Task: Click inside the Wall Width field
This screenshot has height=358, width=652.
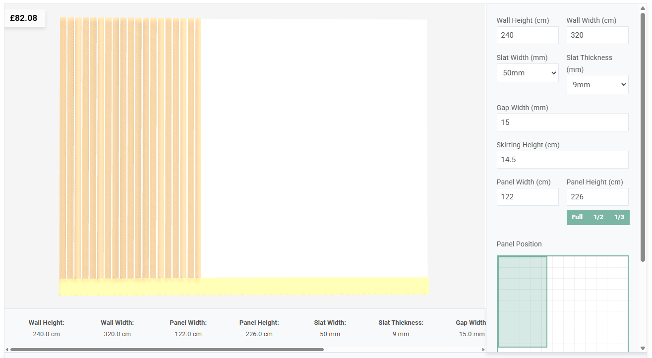Action: [x=597, y=35]
